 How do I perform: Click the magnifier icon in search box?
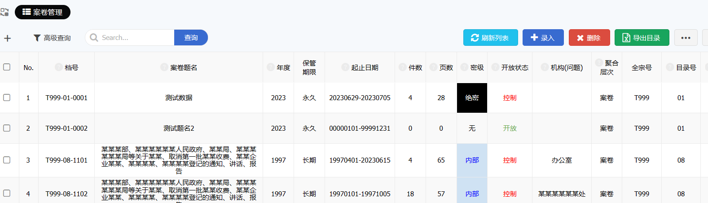[x=94, y=38]
